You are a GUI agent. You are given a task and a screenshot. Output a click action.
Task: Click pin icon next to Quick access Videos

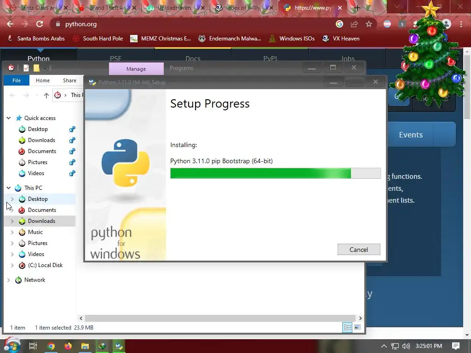point(72,173)
